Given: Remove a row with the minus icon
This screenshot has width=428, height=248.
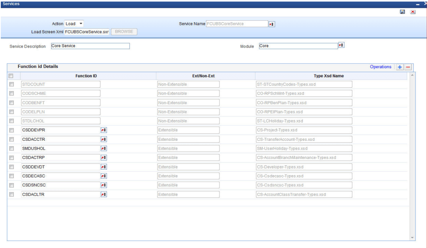Looking at the screenshot, I should pos(408,67).
